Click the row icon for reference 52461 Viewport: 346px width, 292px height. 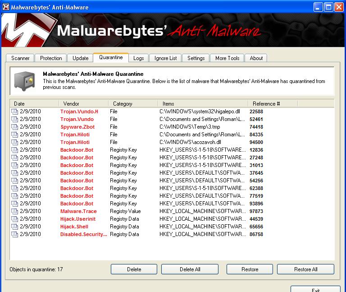(15, 119)
